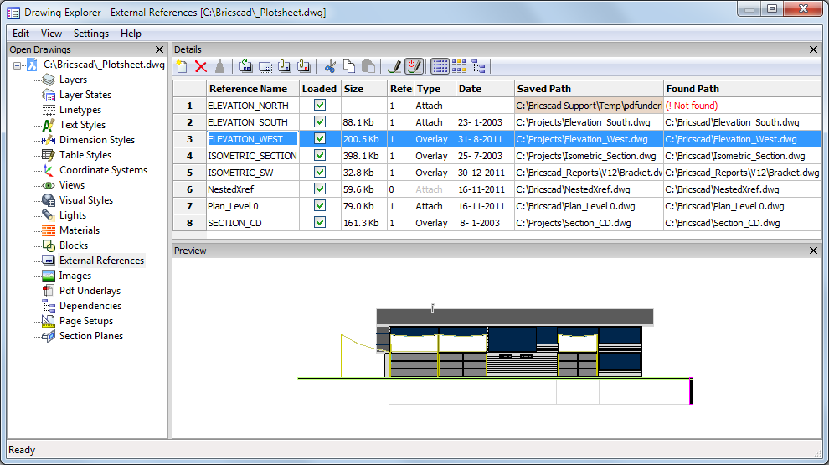Select Linetypes in the tree

(x=80, y=110)
